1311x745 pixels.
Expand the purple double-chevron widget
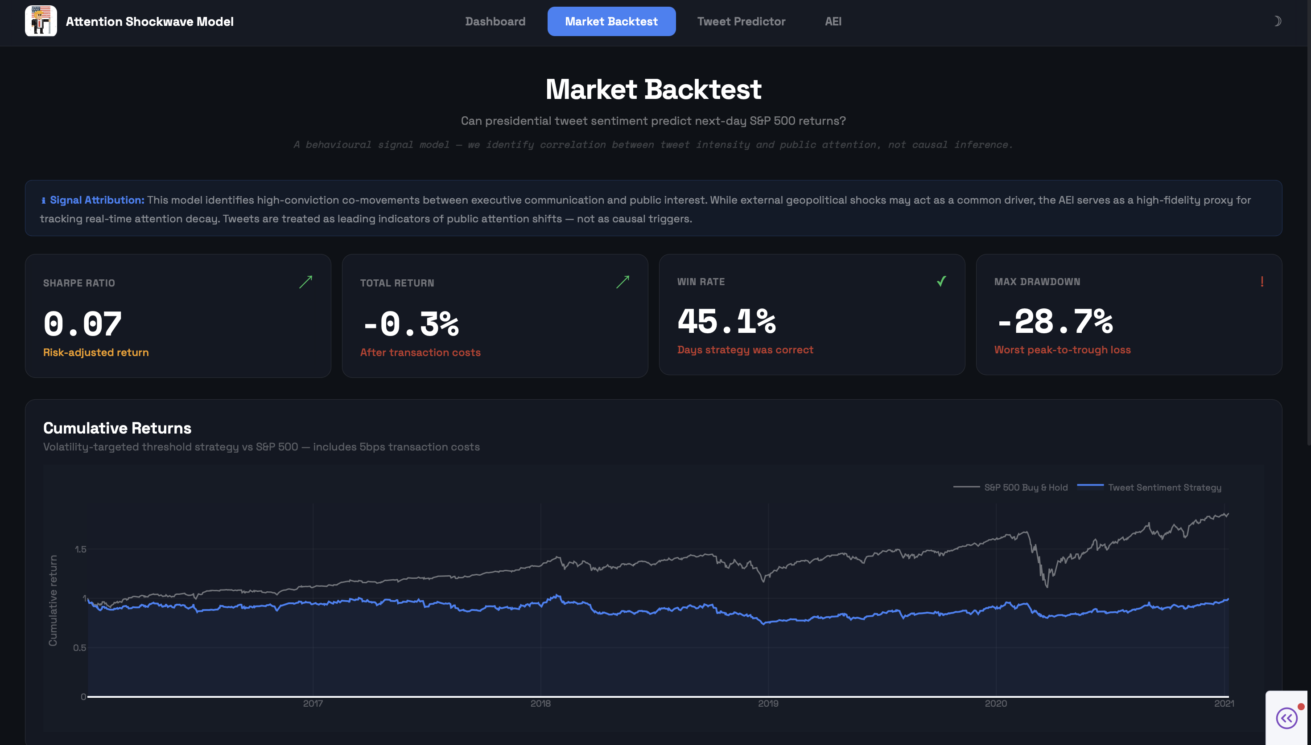coord(1286,718)
